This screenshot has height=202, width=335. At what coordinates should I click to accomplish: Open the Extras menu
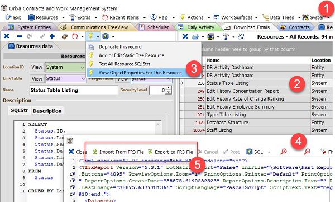84,17
